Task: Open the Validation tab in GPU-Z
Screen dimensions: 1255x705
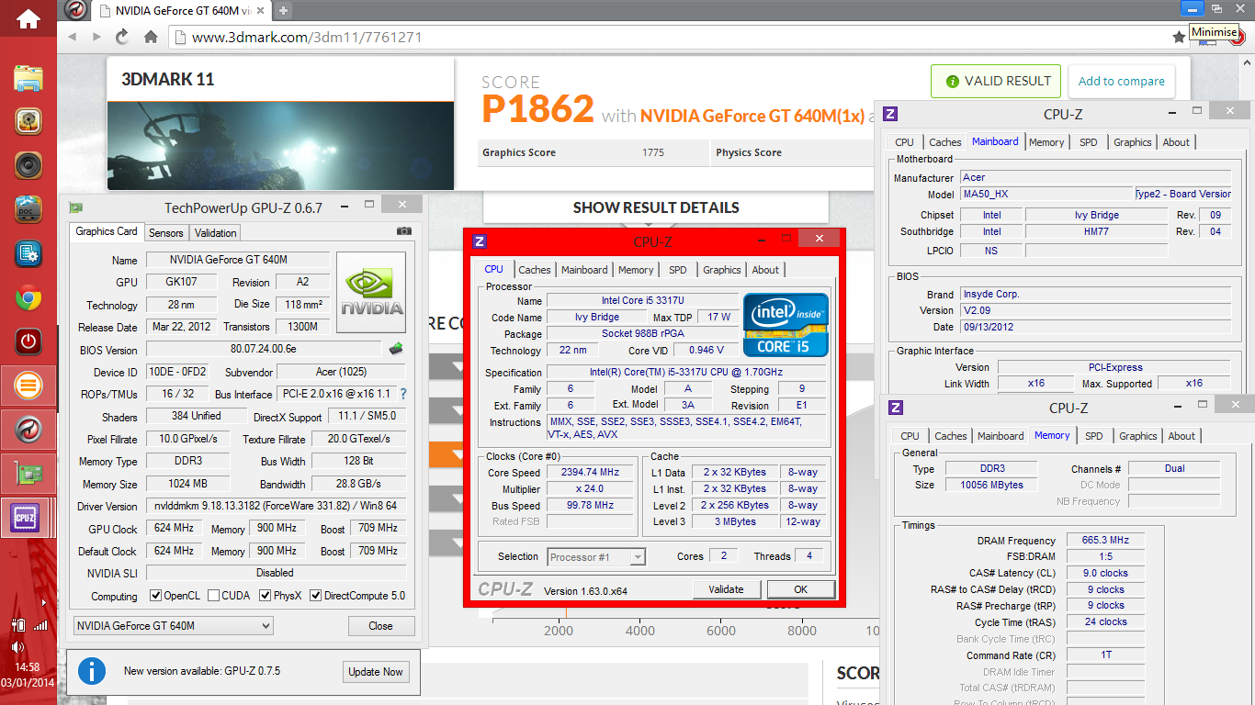Action: (216, 233)
